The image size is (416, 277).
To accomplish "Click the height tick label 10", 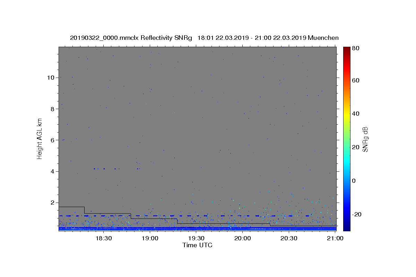I will pyautogui.click(x=51, y=78).
